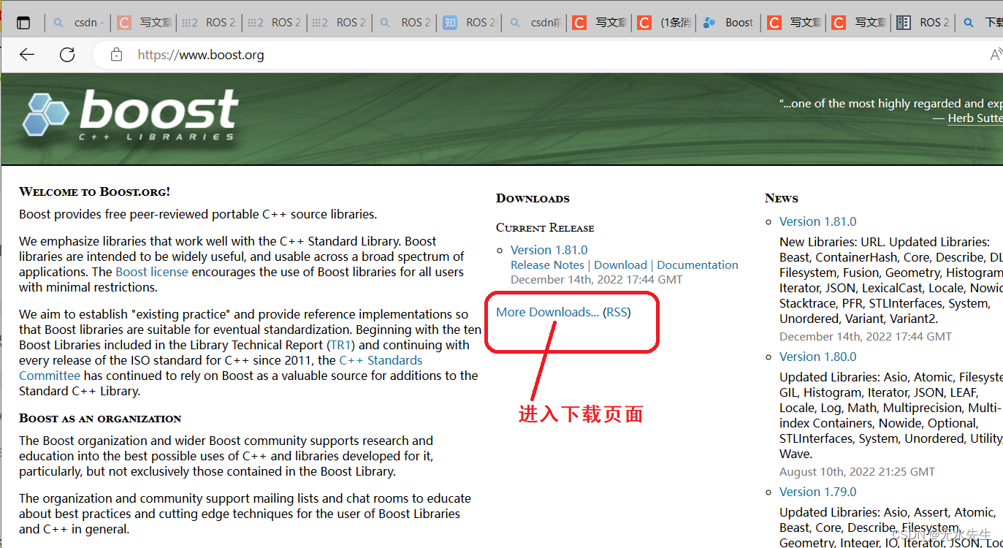Open the More Downloads link

tap(546, 312)
